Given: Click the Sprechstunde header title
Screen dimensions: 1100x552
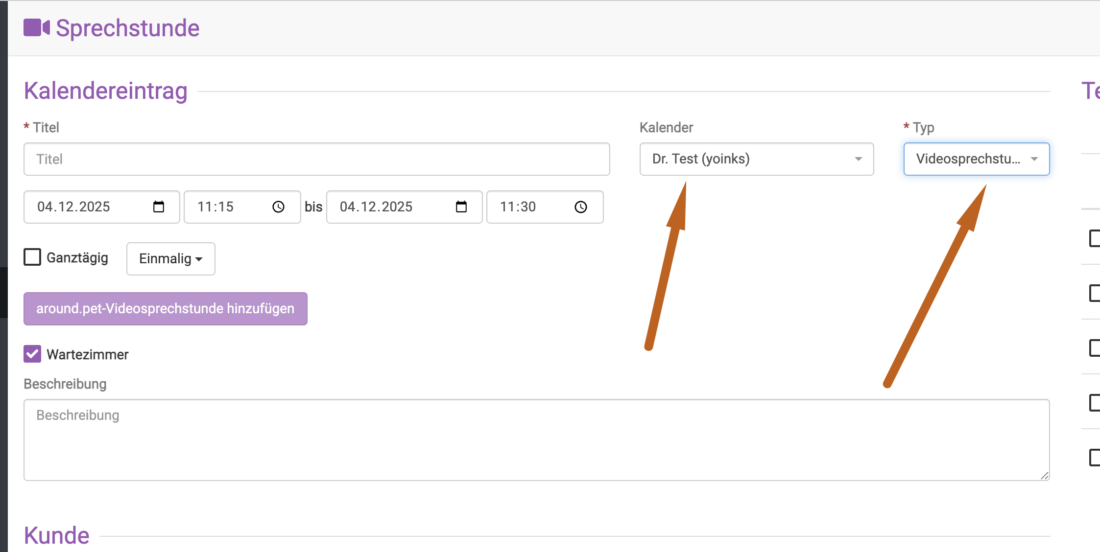Looking at the screenshot, I should point(127,28).
